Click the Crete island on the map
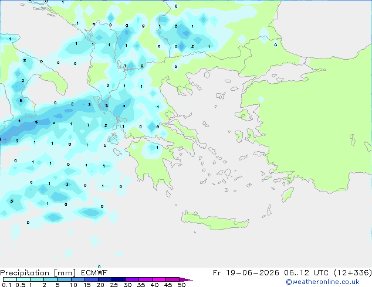 (x=215, y=221)
